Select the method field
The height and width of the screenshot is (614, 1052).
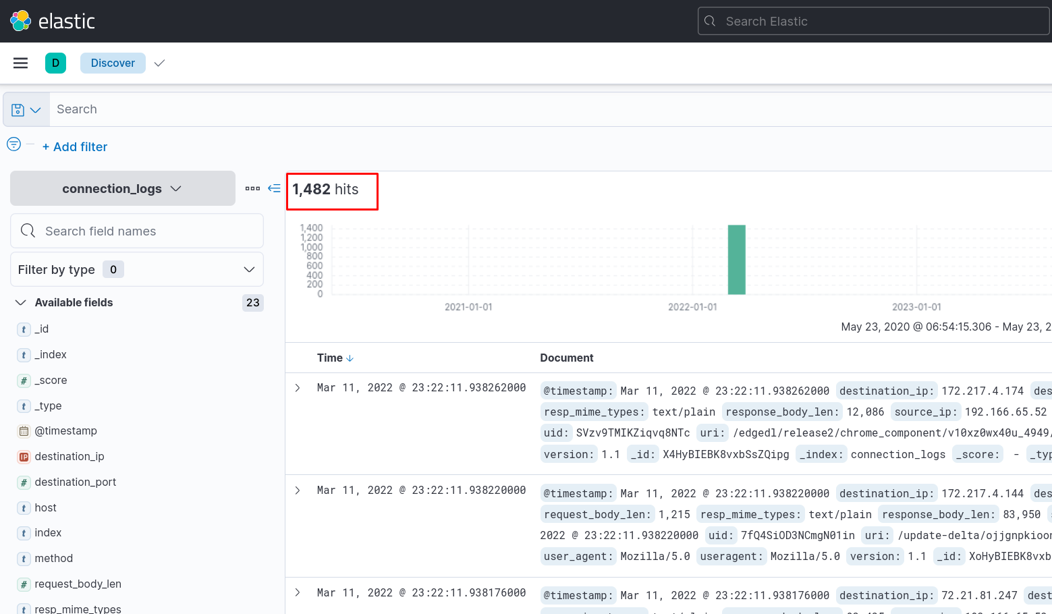(x=53, y=558)
